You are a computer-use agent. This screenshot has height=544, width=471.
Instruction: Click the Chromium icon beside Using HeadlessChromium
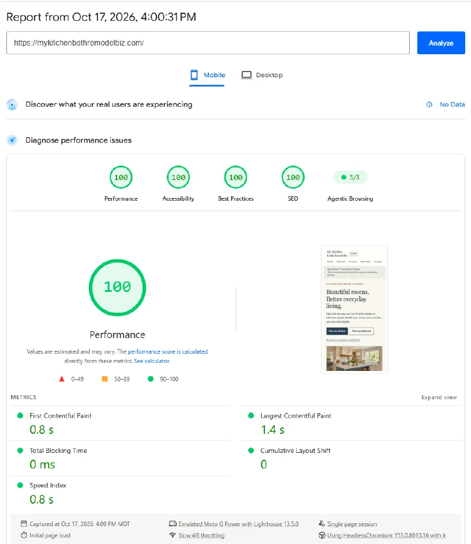(x=322, y=535)
